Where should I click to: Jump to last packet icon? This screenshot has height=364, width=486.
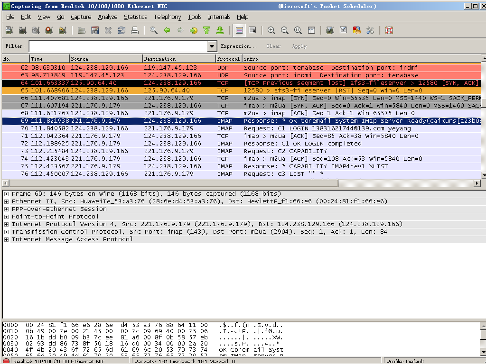coord(220,30)
